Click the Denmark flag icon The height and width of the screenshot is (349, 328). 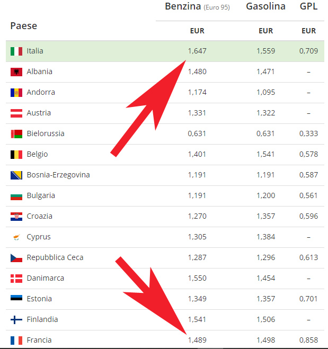point(16,279)
